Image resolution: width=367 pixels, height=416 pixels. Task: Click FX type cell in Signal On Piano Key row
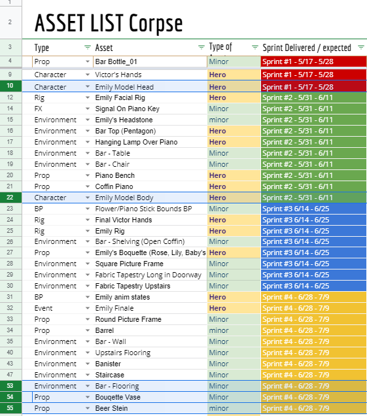(x=63, y=109)
